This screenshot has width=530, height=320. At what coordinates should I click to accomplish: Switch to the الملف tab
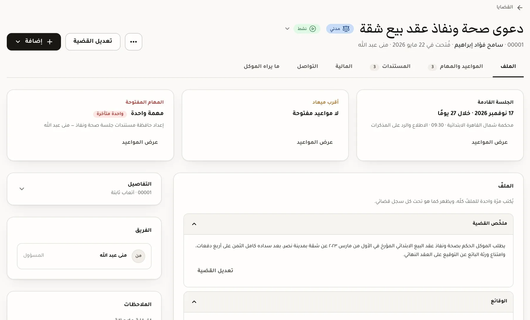[508, 66]
